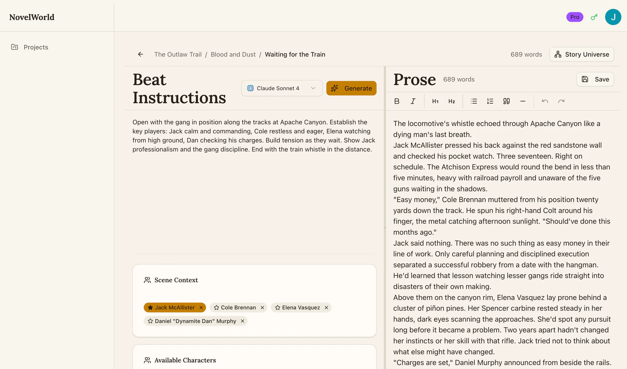Insert a numbered list
Image resolution: width=627 pixels, height=369 pixels.
[x=490, y=101]
